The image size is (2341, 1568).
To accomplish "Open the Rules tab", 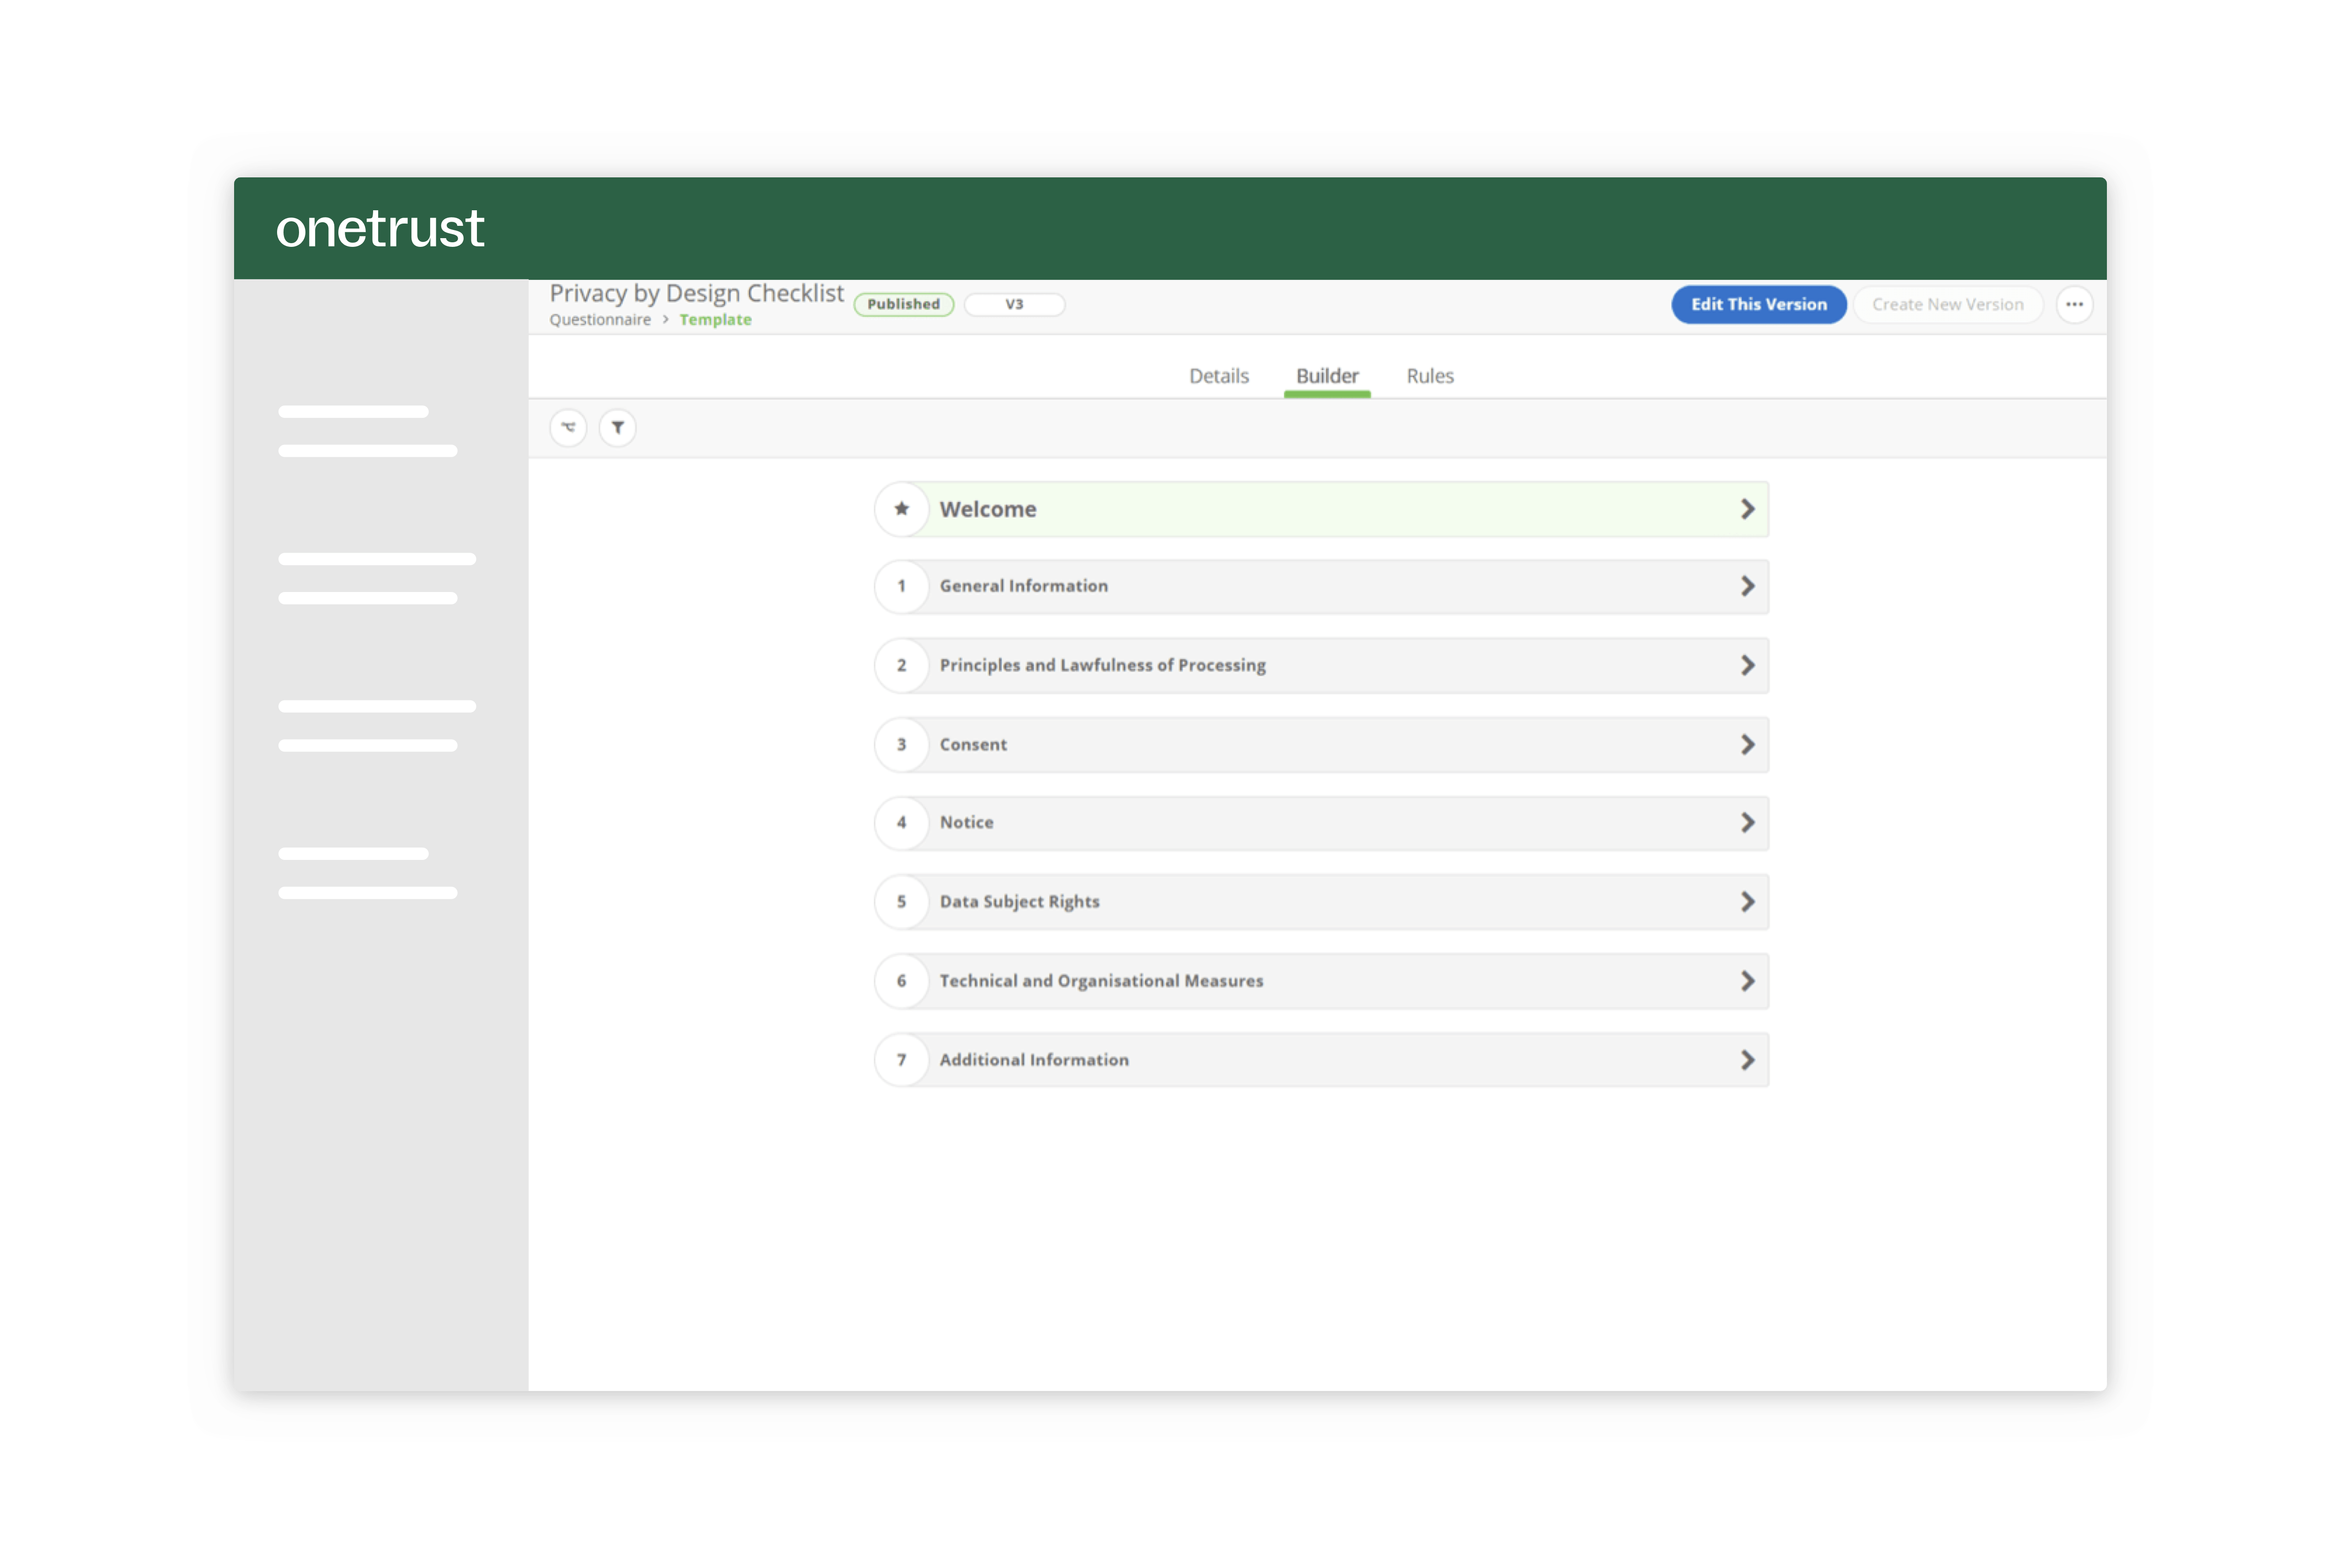I will tap(1430, 376).
